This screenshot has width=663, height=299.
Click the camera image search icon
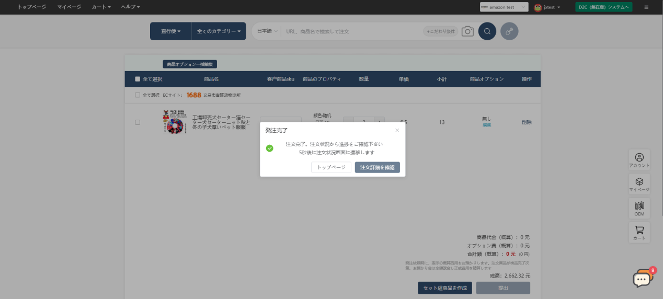tap(467, 31)
